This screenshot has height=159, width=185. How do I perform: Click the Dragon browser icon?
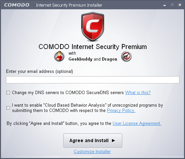[x=126, y=56]
